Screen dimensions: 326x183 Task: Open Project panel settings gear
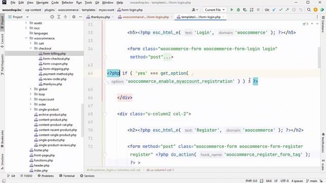point(74,17)
